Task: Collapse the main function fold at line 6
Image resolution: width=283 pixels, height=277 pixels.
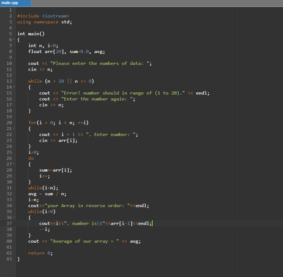Action: coord(14,40)
